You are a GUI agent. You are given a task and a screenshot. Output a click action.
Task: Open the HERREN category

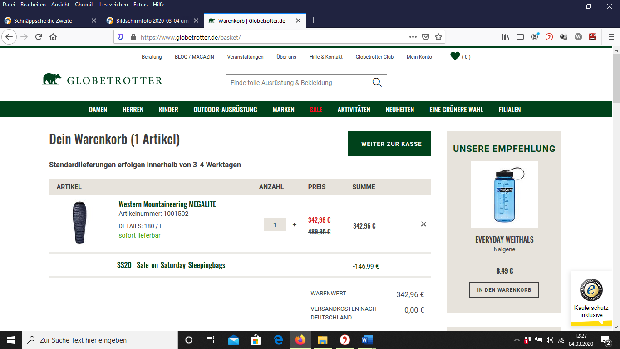point(133,110)
